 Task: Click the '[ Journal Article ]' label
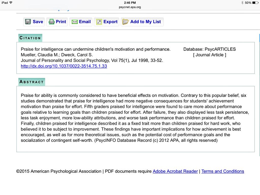(209, 55)
